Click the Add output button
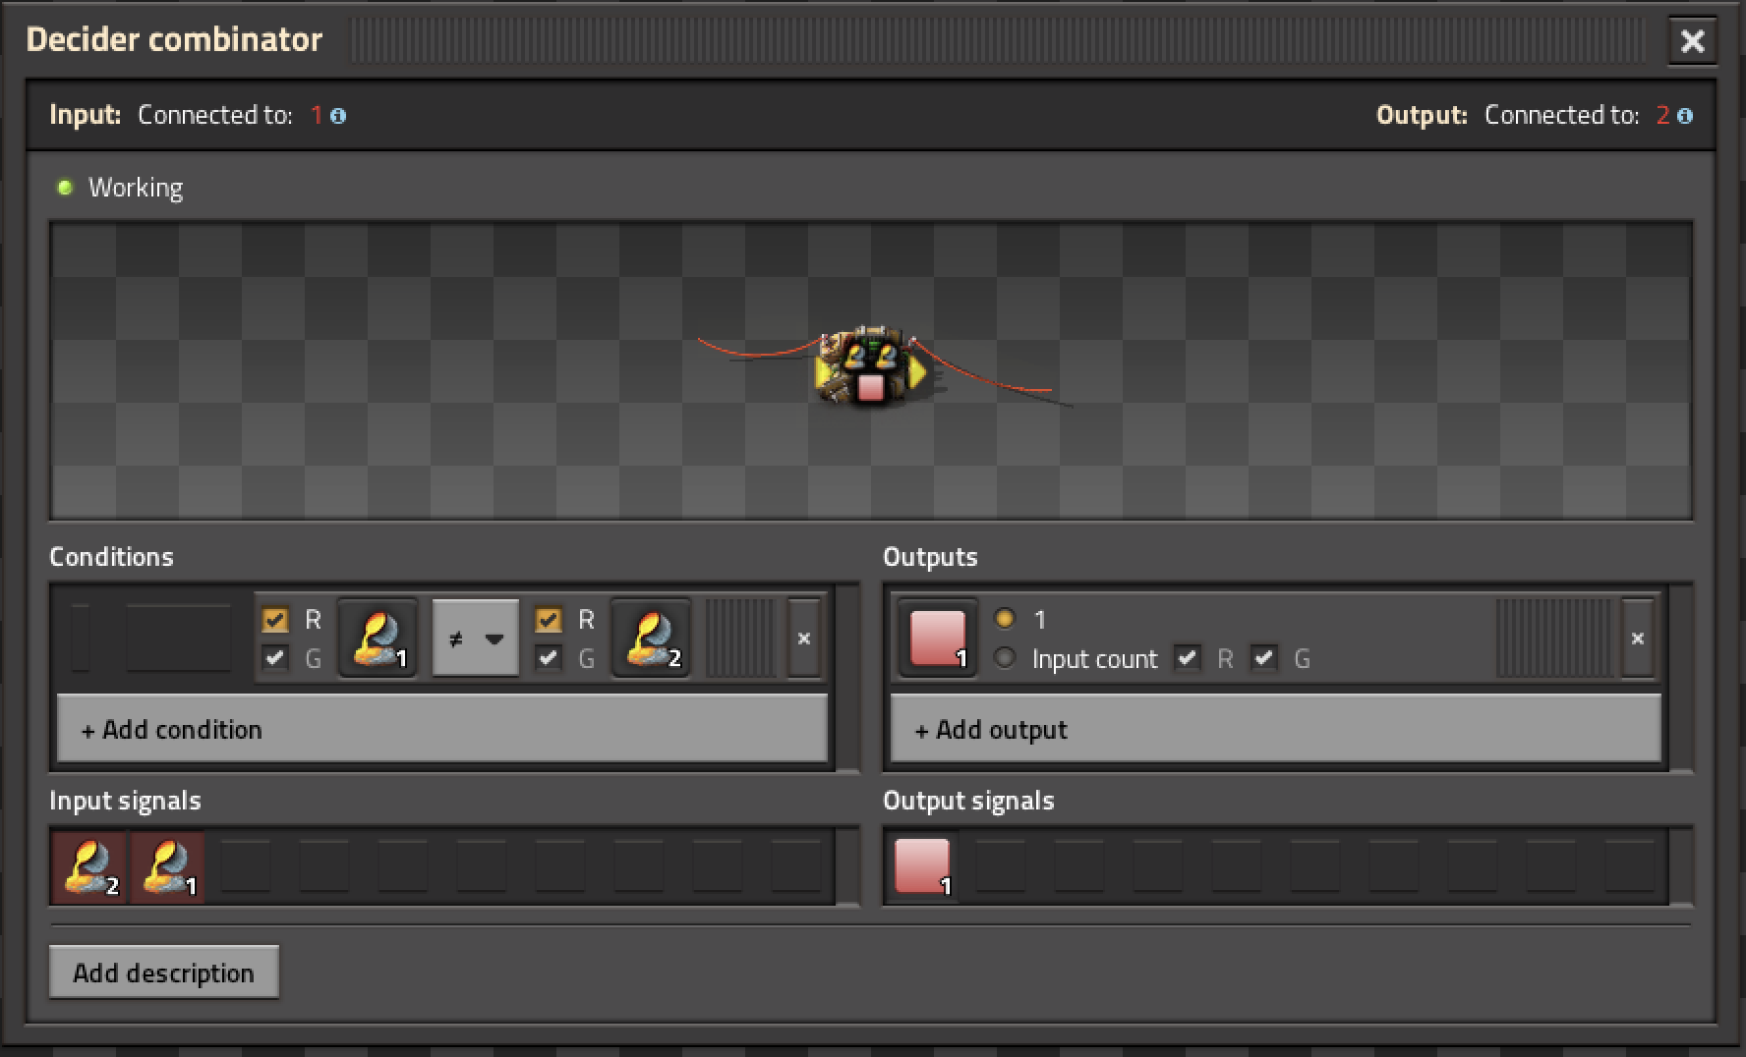The image size is (1746, 1057). 1276,729
